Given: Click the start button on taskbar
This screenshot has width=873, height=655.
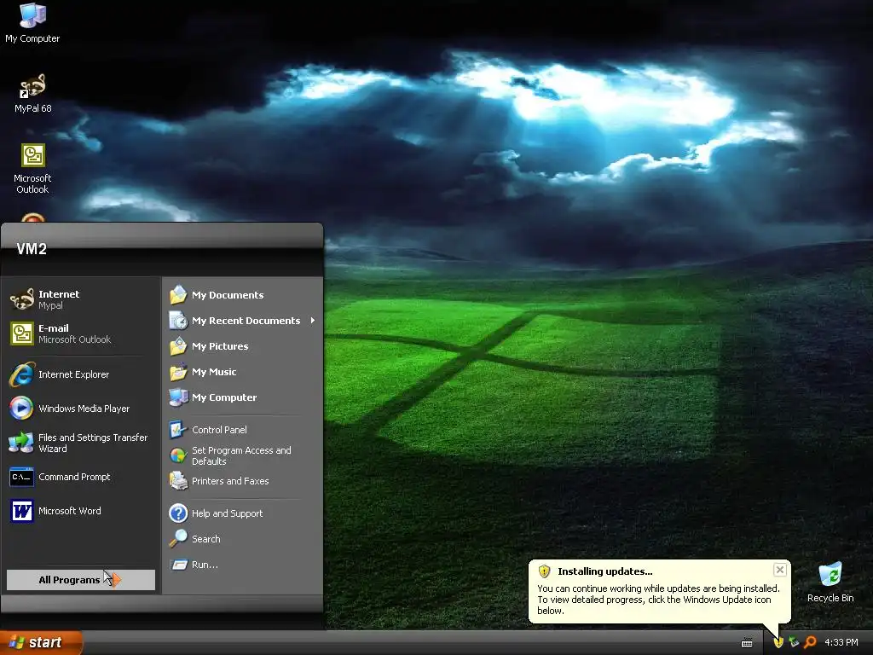Looking at the screenshot, I should pos(40,642).
